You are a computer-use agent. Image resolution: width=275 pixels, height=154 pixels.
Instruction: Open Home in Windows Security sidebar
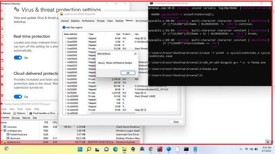(2, 28)
